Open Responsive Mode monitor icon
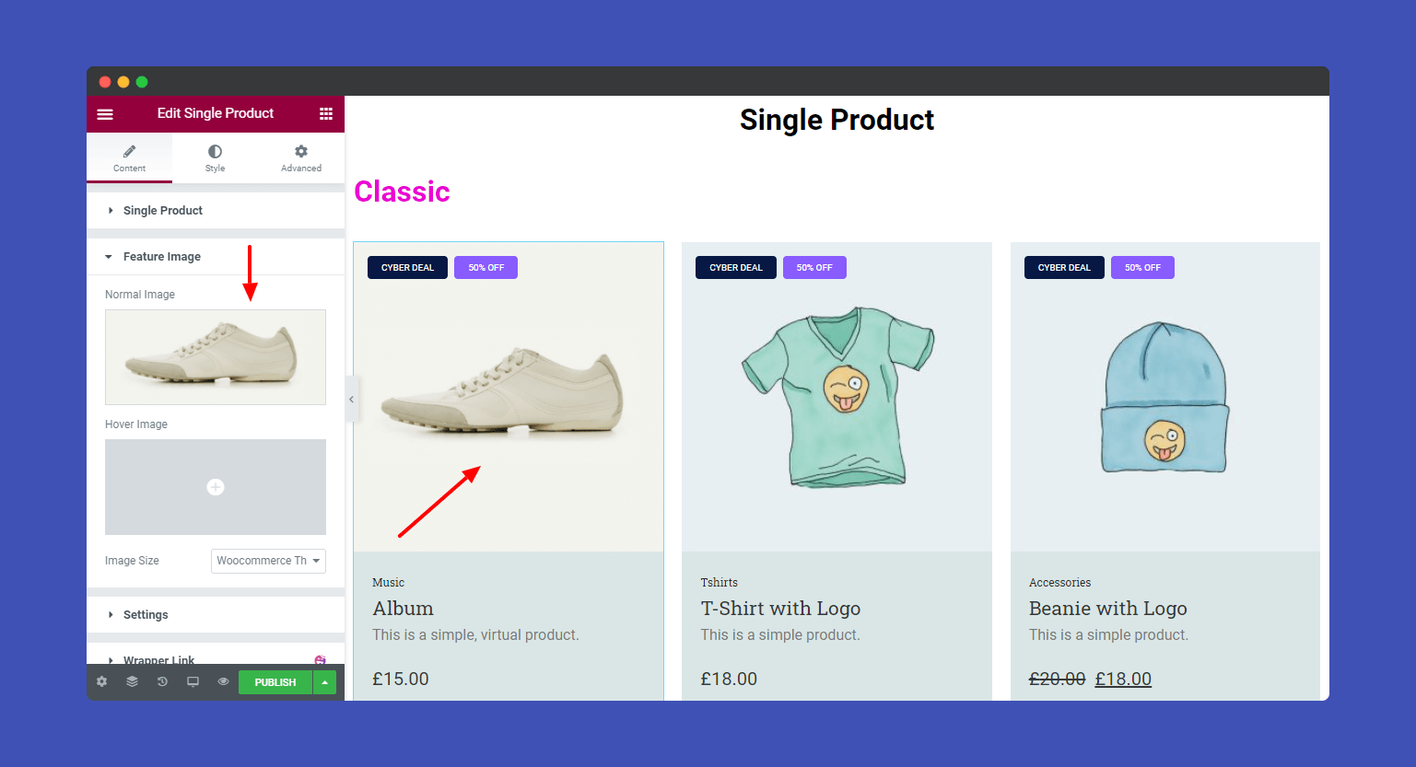Screen dimensions: 1416x767 coord(193,681)
